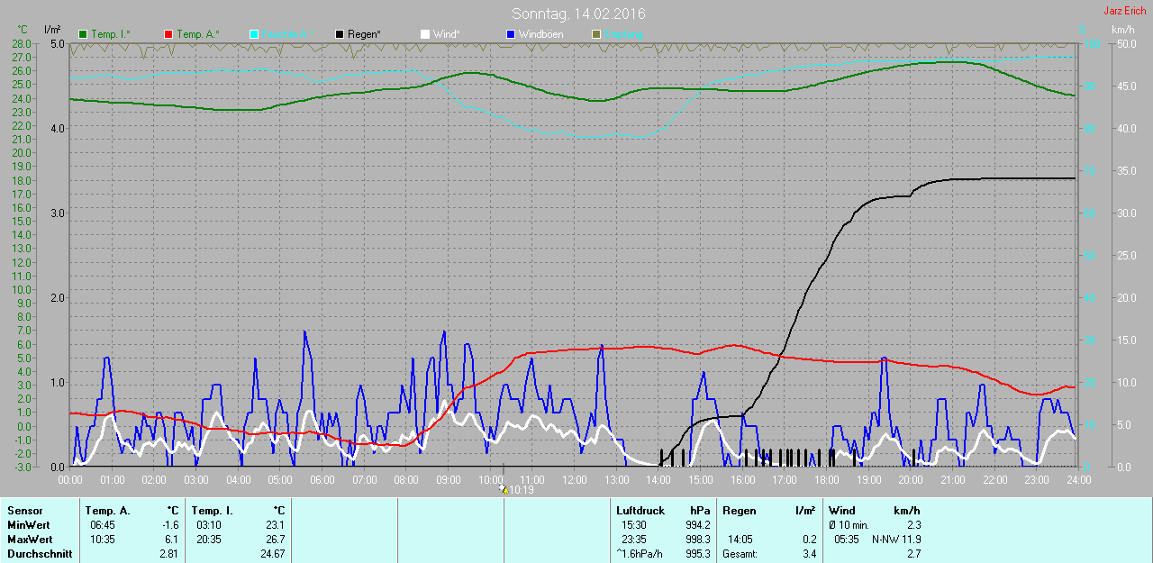Click the date title Sonntag, 14.02.2016
This screenshot has height=563, width=1153.
(x=578, y=14)
